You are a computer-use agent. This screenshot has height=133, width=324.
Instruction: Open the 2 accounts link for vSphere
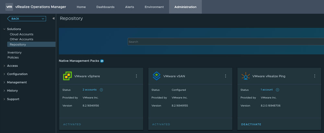pyautogui.click(x=89, y=90)
